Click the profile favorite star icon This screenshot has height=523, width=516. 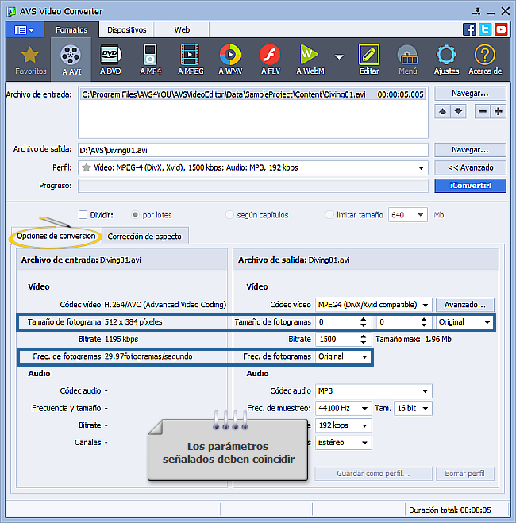click(x=87, y=167)
